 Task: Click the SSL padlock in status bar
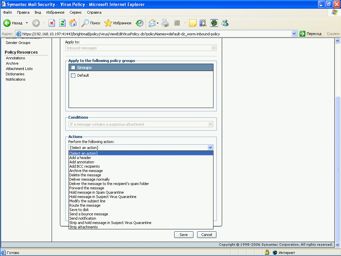[267, 253]
